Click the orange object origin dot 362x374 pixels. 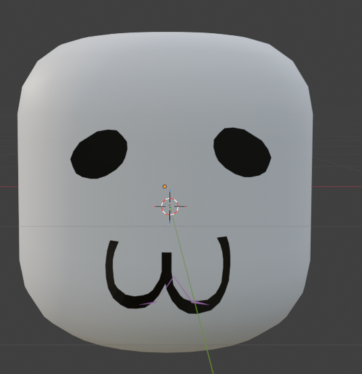click(165, 187)
